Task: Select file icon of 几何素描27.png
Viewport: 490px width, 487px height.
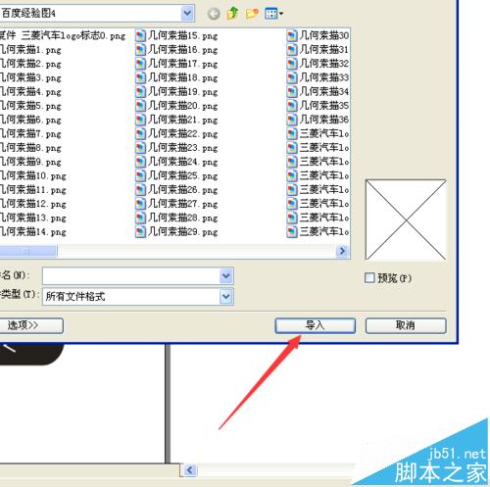Action: click(x=140, y=204)
